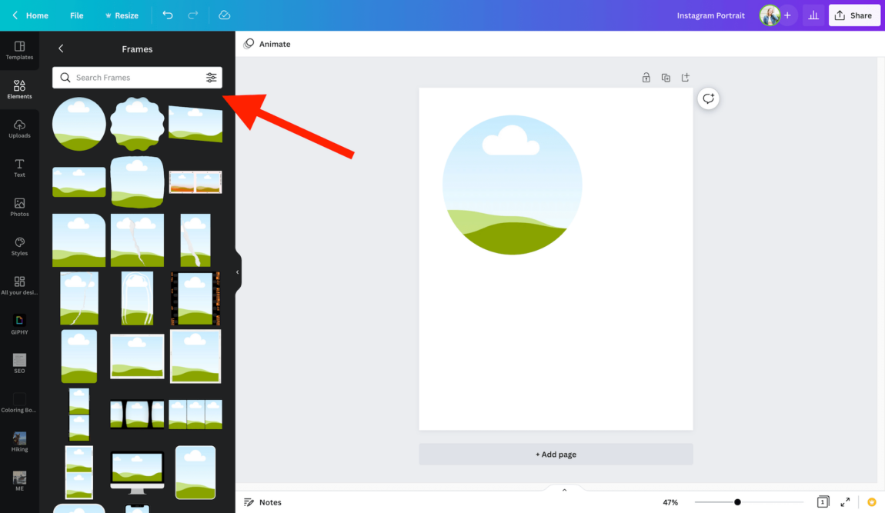Open the Templates tab in sidebar
The width and height of the screenshot is (885, 513).
pos(19,50)
